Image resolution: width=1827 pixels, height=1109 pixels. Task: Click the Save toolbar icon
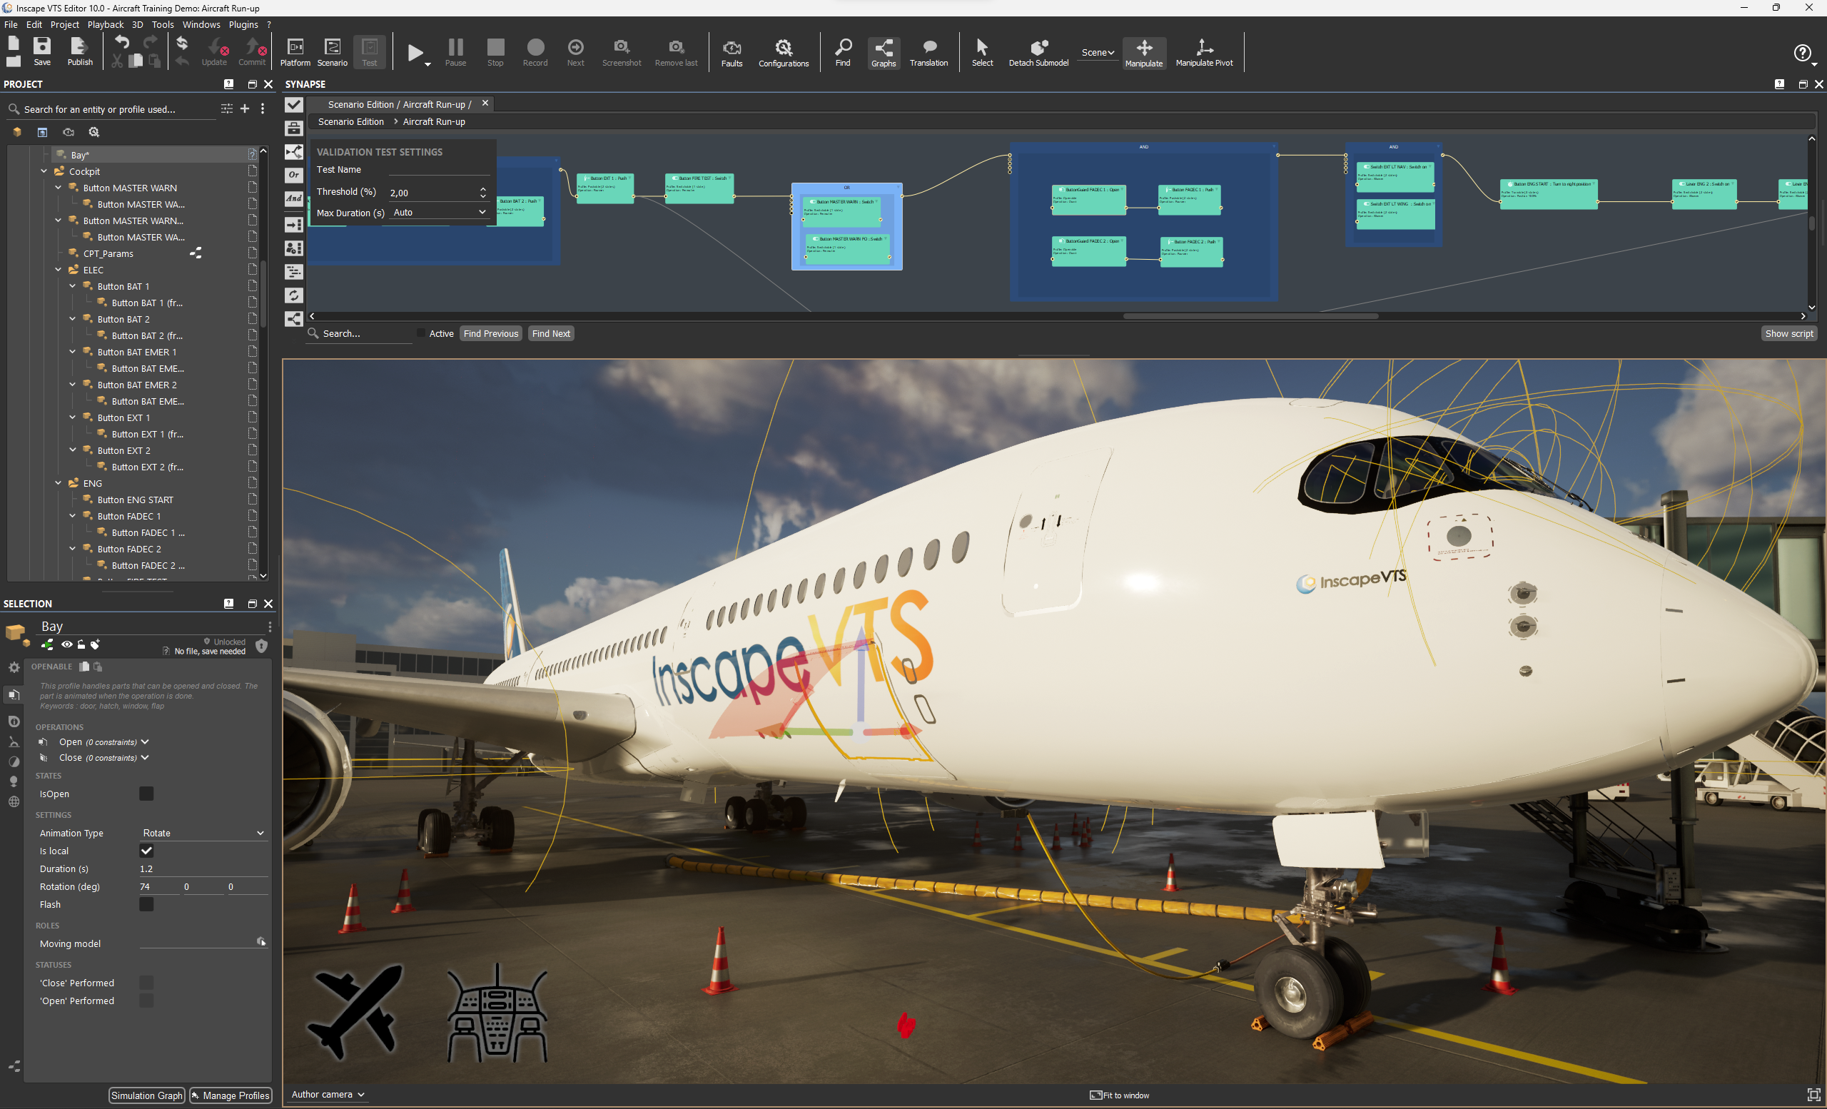pos(42,52)
